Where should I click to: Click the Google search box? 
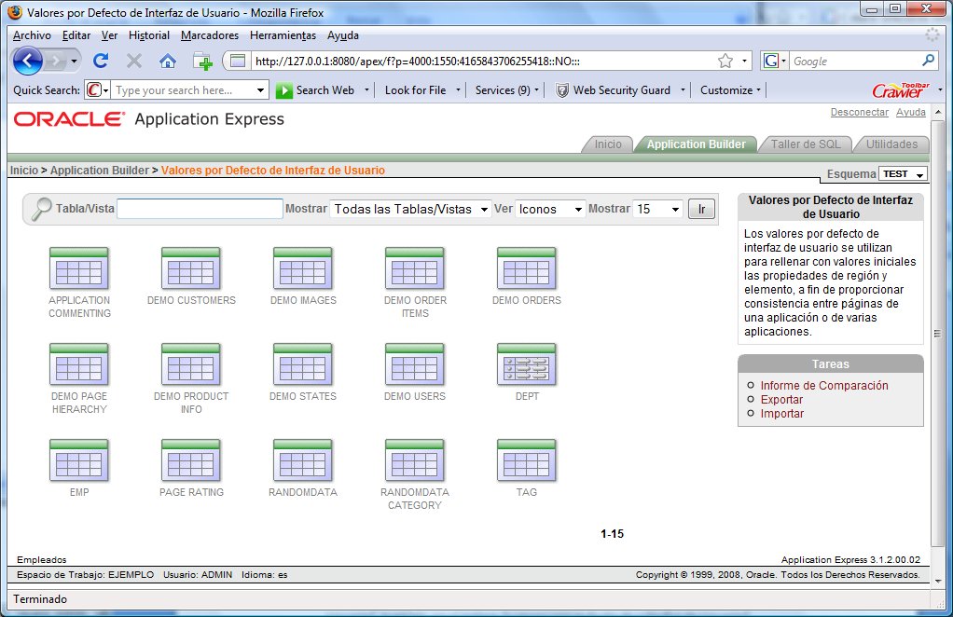coord(854,61)
